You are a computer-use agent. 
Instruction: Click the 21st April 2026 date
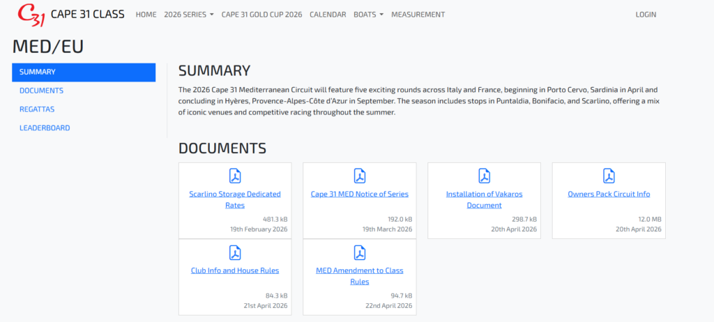pyautogui.click(x=266, y=305)
